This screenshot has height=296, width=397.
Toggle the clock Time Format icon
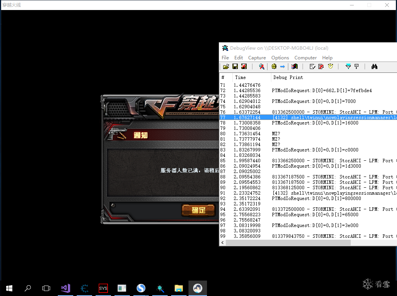pos(330,66)
